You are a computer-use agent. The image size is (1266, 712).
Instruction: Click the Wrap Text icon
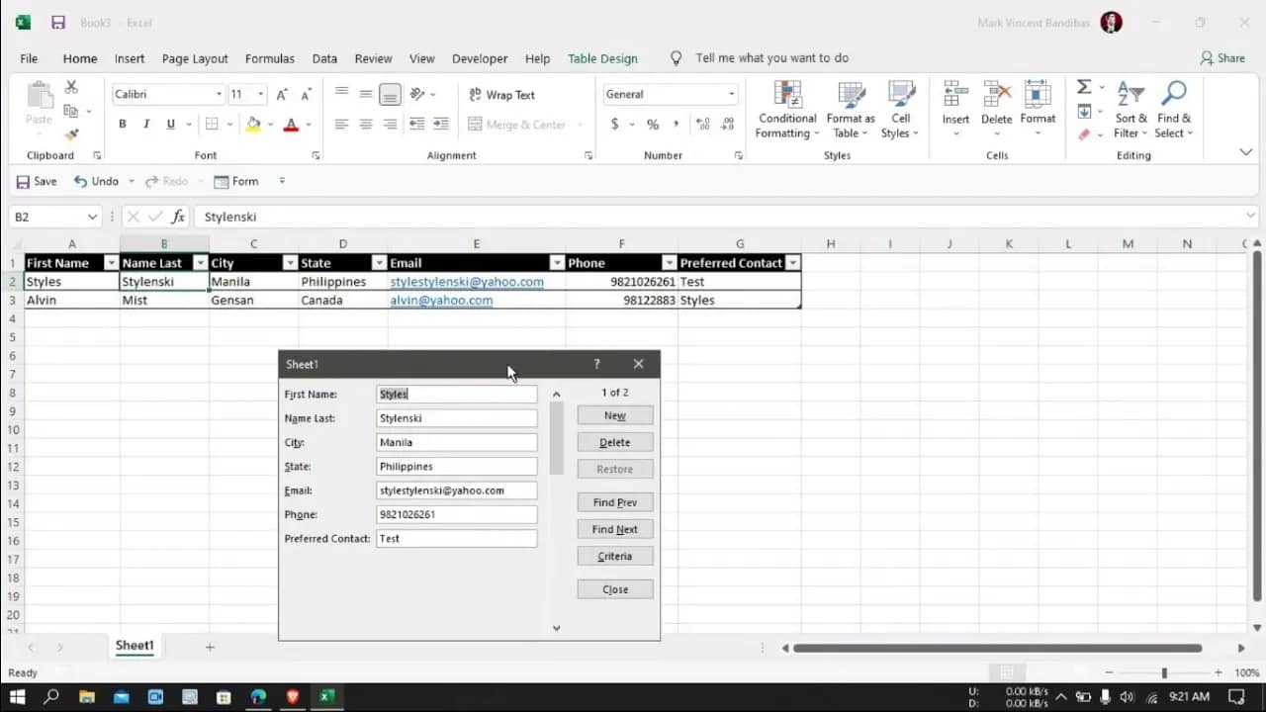click(x=502, y=94)
